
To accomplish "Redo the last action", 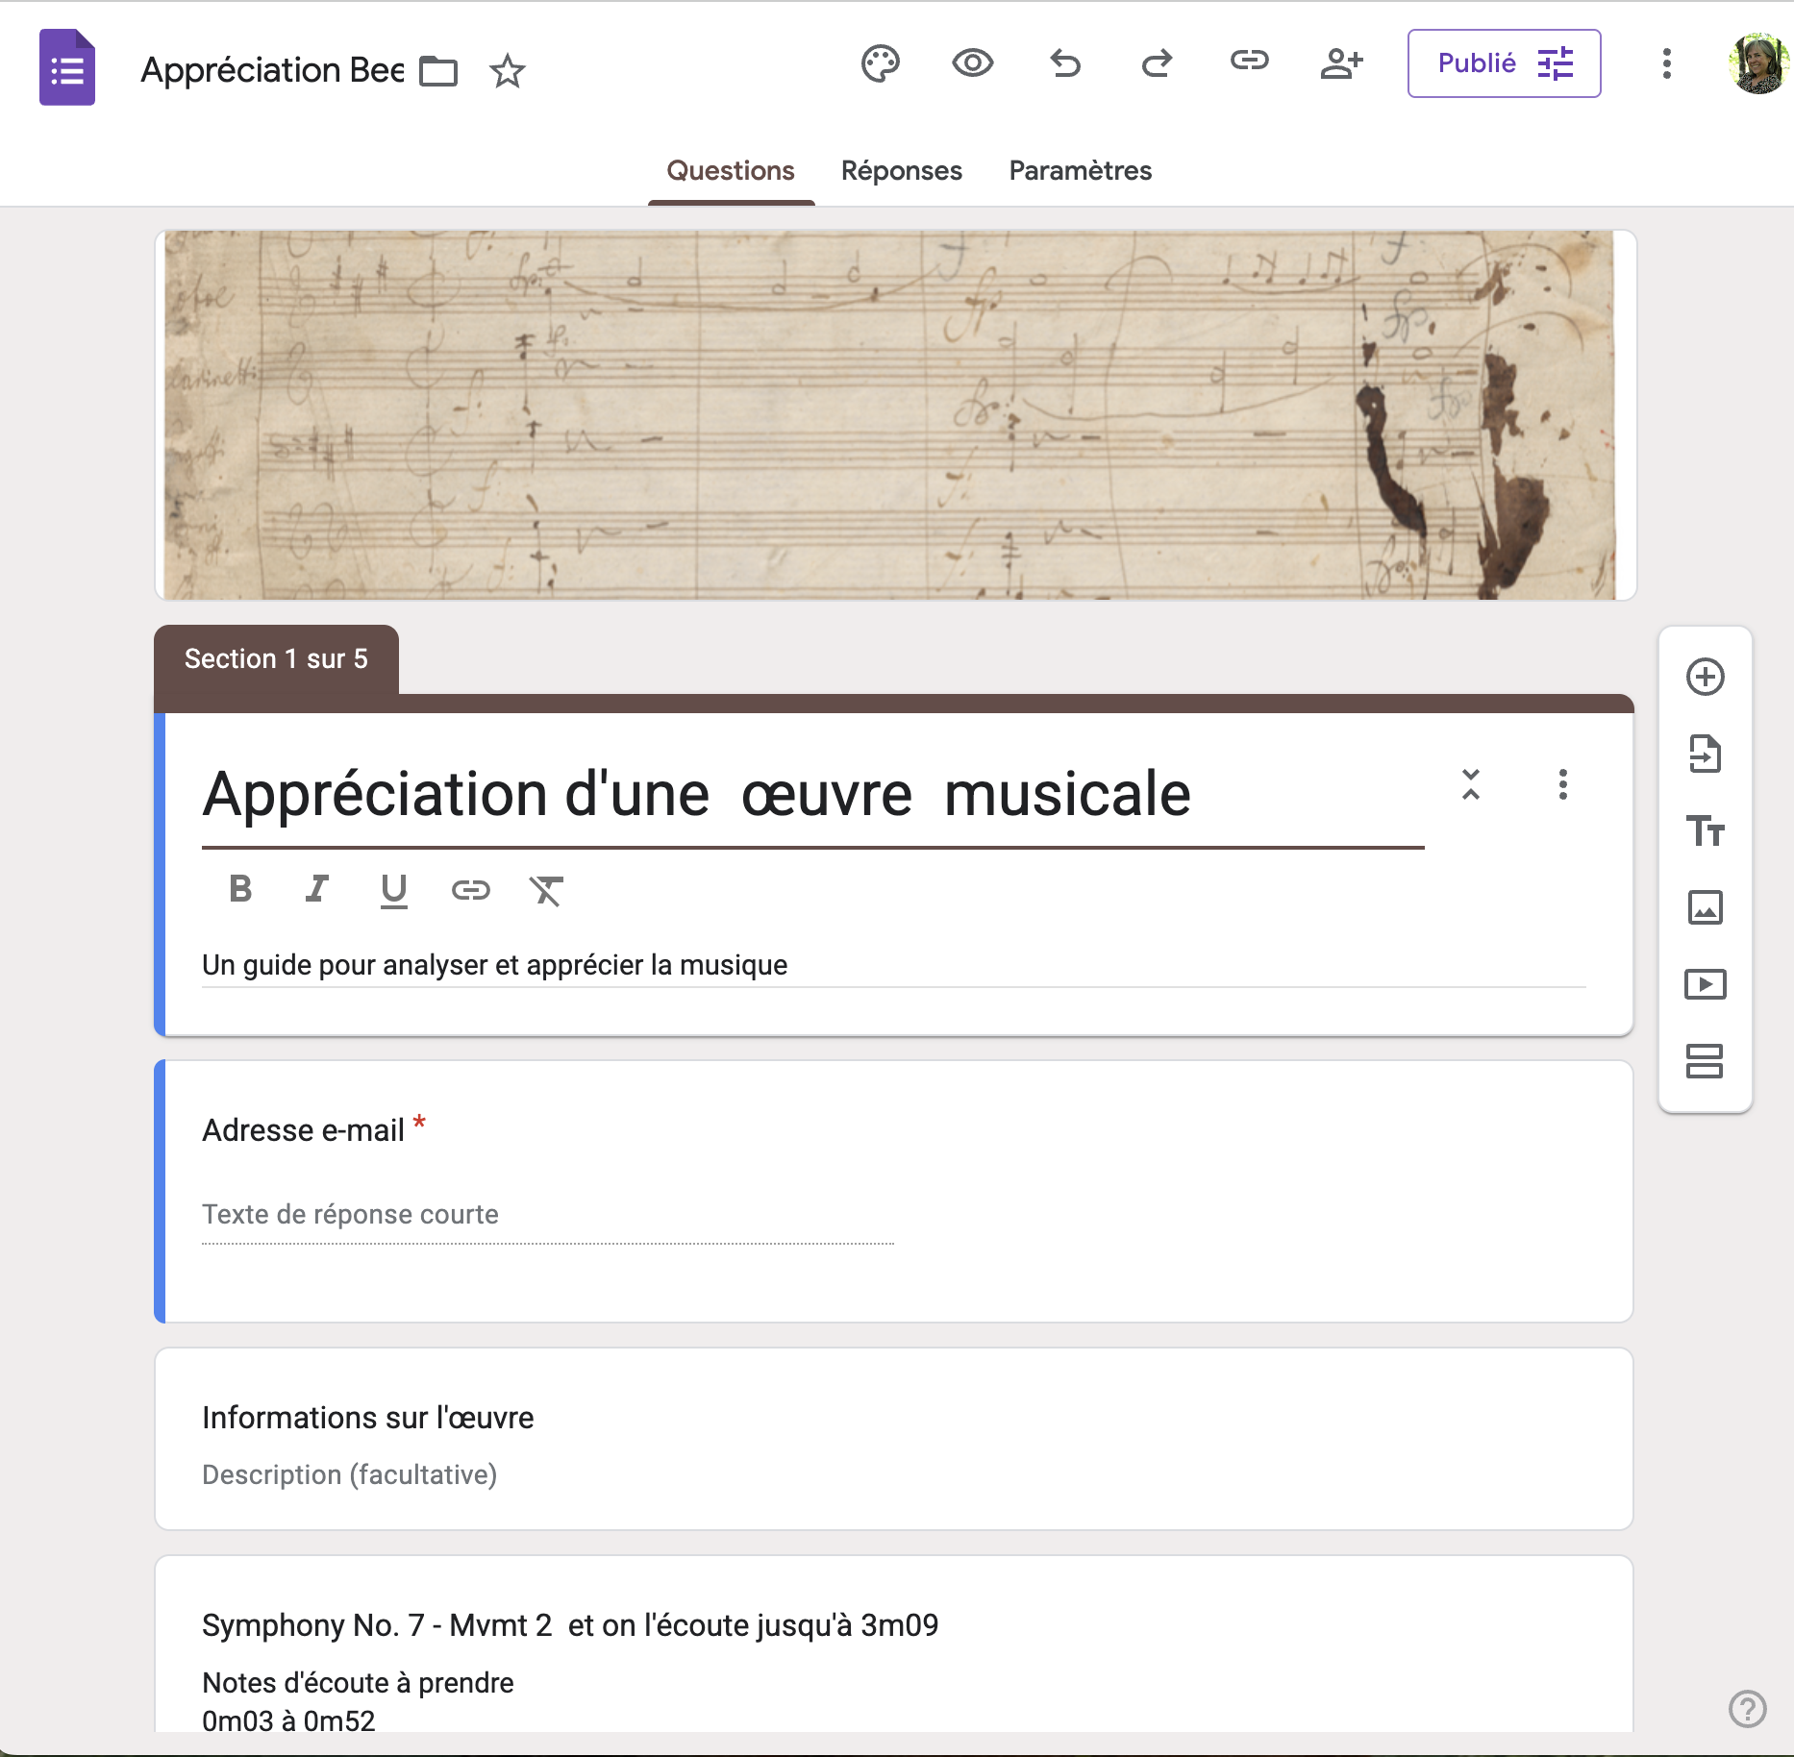I will pos(1157,63).
